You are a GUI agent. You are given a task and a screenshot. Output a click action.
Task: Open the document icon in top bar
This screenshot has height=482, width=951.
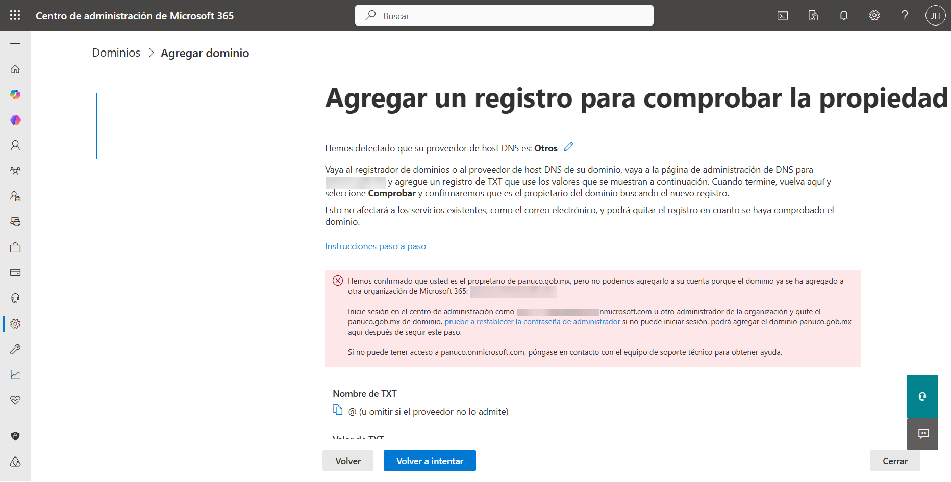coord(813,16)
